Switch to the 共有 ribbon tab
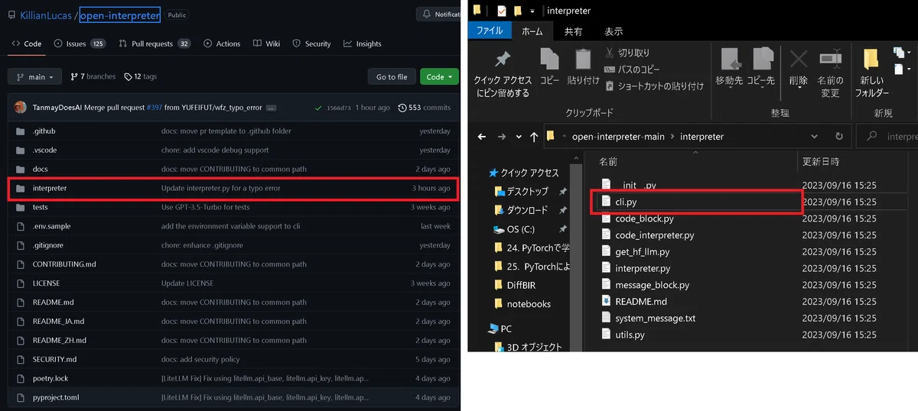Image resolution: width=918 pixels, height=411 pixels. point(573,31)
